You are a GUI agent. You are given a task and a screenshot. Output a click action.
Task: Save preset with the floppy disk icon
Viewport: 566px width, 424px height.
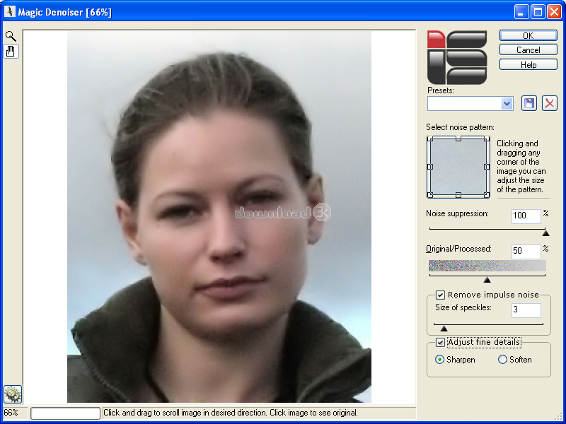click(x=529, y=103)
